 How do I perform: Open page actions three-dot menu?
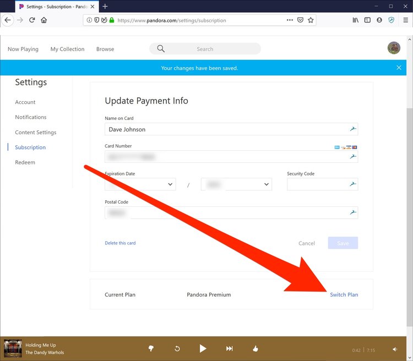pos(290,20)
